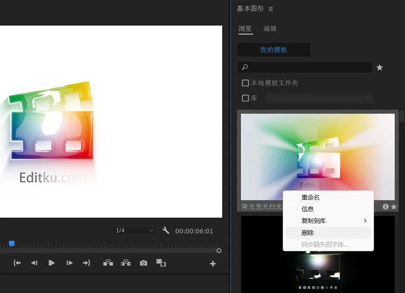Play the program monitor
This screenshot has height=293, width=405.
(51, 263)
